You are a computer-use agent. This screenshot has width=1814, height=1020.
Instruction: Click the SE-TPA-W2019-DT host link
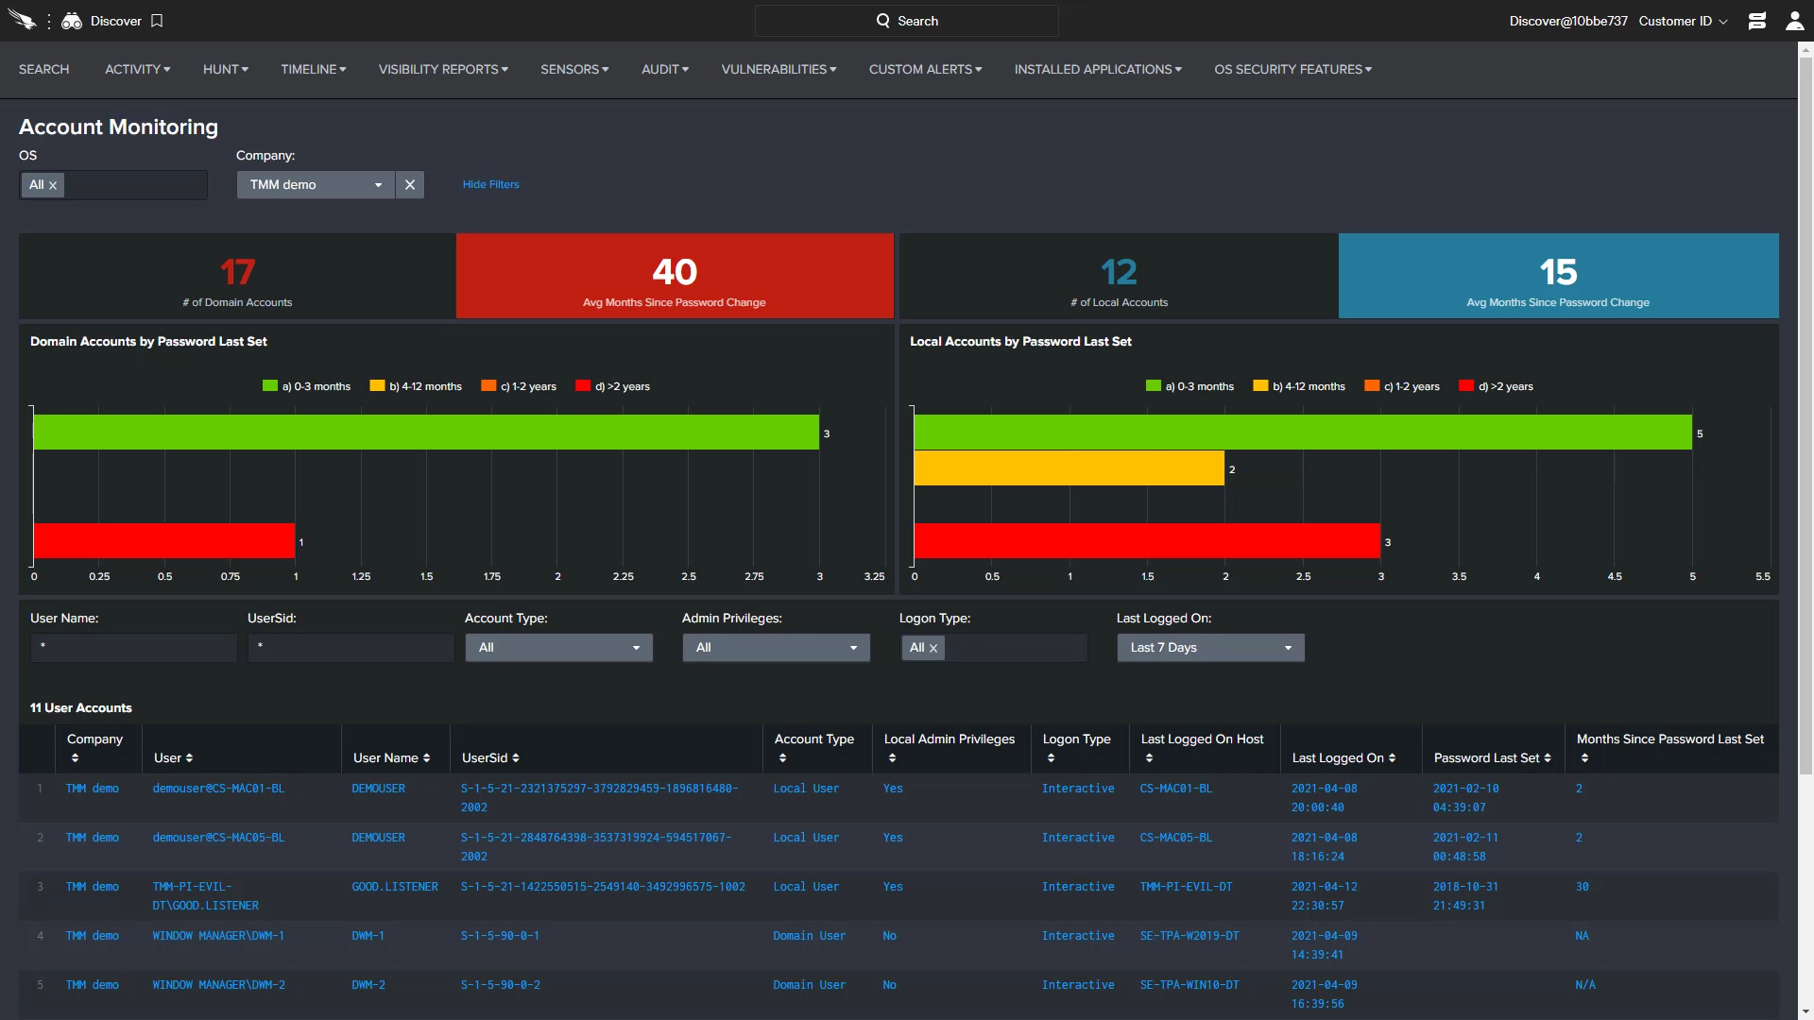point(1189,936)
